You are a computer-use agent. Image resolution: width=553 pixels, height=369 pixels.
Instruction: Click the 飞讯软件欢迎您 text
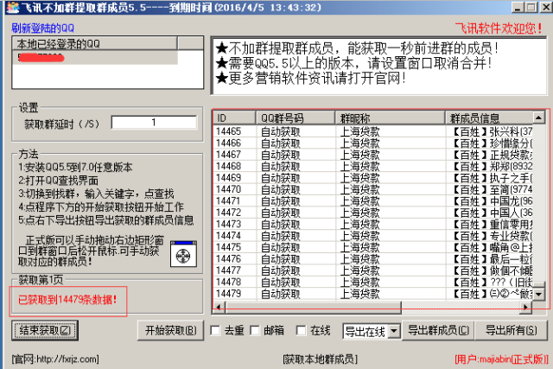(499, 29)
